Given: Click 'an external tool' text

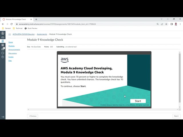Looking at the screenshot, I should pos(71,47).
